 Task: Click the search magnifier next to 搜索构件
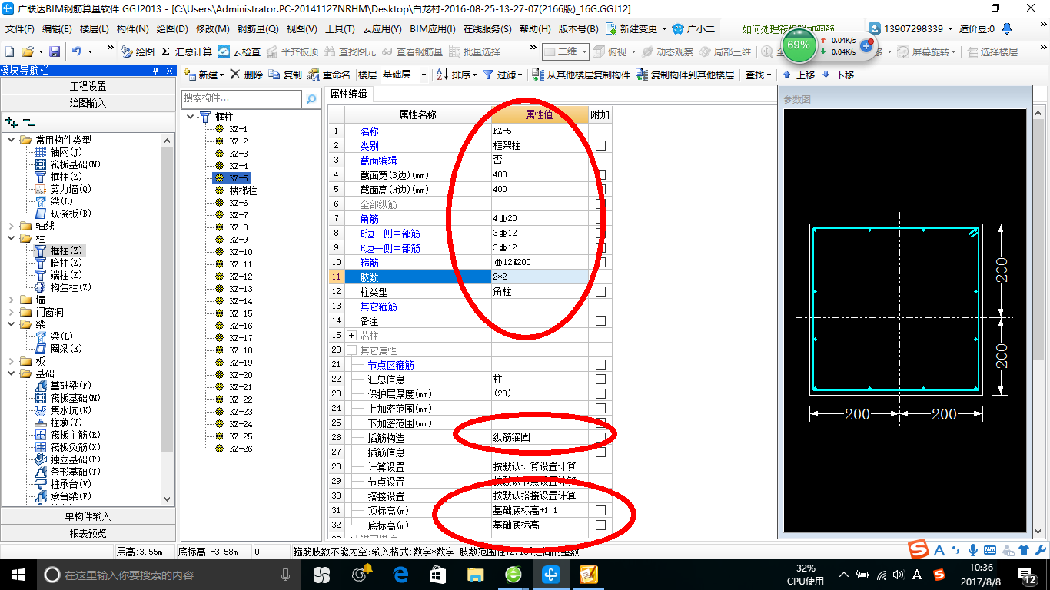tap(311, 99)
